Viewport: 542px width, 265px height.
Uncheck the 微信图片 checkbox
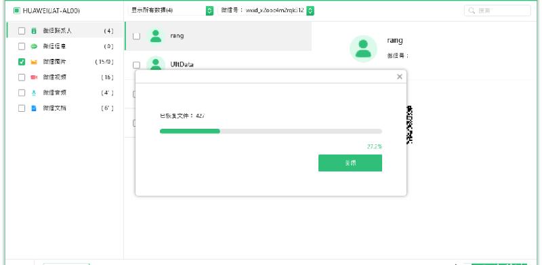22,62
